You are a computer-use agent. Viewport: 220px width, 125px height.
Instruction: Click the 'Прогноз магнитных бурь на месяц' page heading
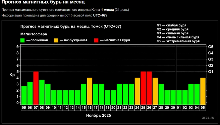pos(43,2)
